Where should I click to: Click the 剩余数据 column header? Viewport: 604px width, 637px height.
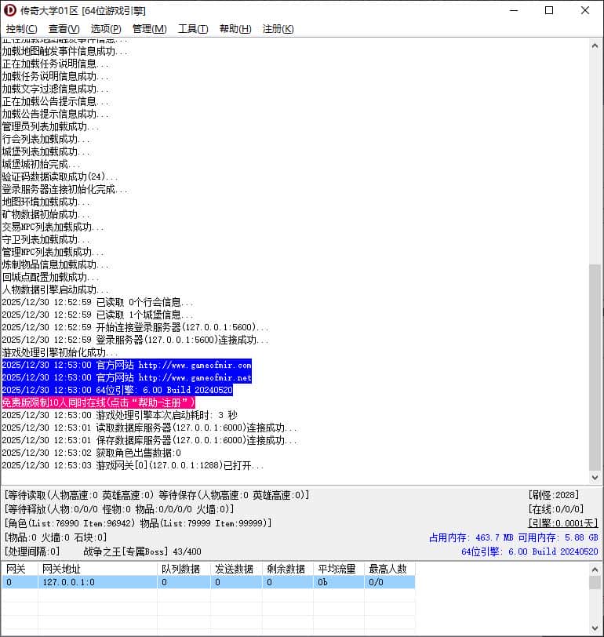(286, 569)
